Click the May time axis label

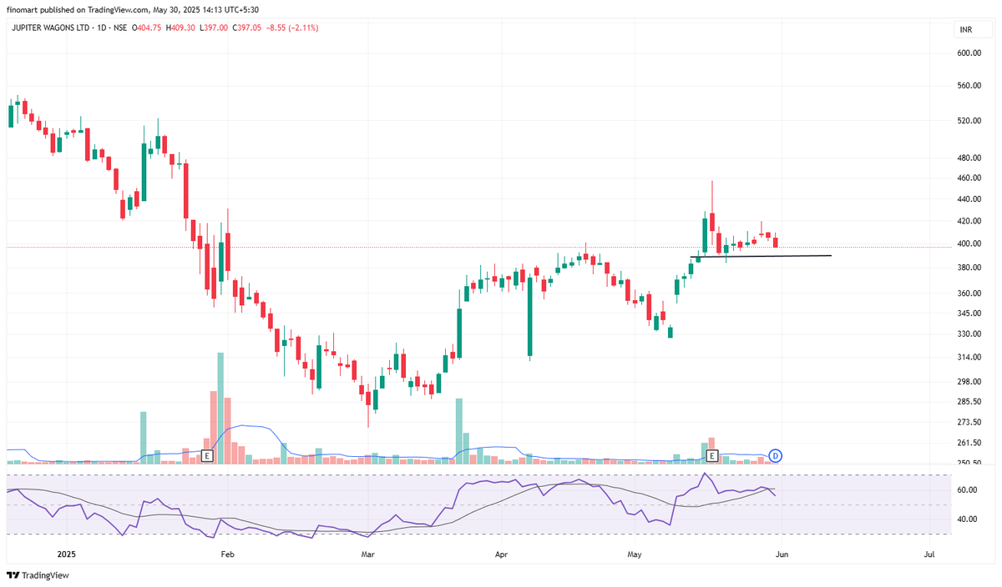tap(634, 554)
